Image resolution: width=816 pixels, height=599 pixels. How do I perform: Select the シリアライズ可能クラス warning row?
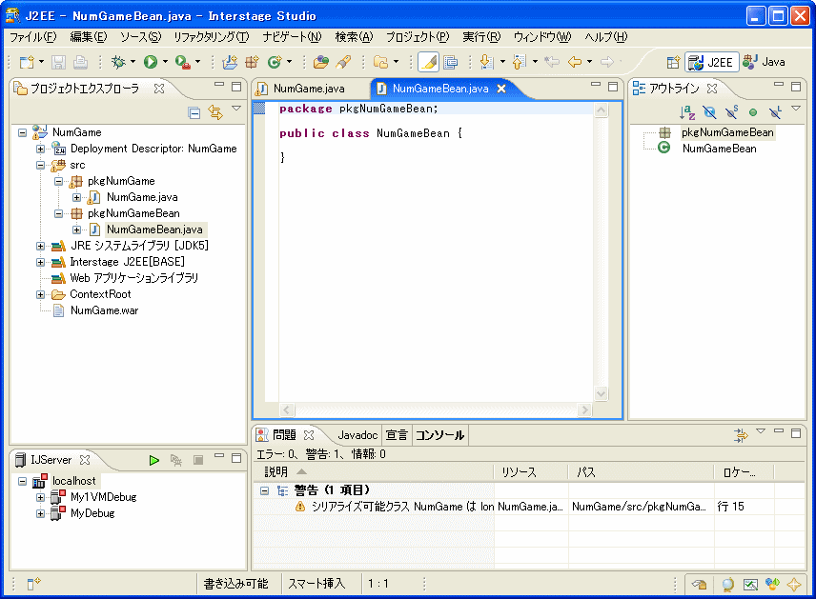click(x=529, y=507)
